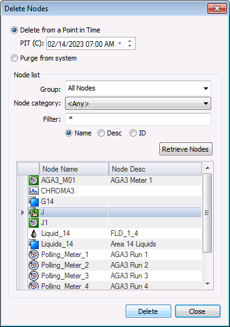Increment the PIT time with up arrow

pyautogui.click(x=130, y=41)
